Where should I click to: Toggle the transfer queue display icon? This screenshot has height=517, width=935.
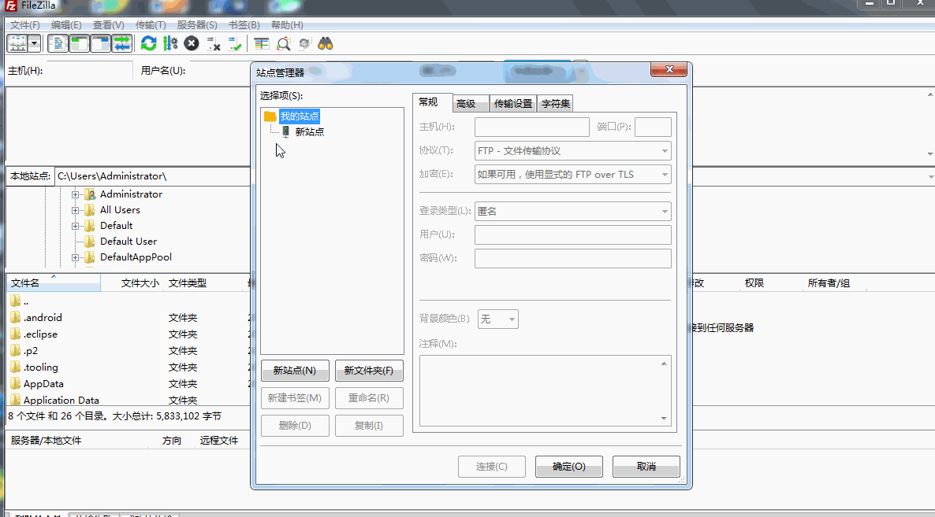click(121, 43)
